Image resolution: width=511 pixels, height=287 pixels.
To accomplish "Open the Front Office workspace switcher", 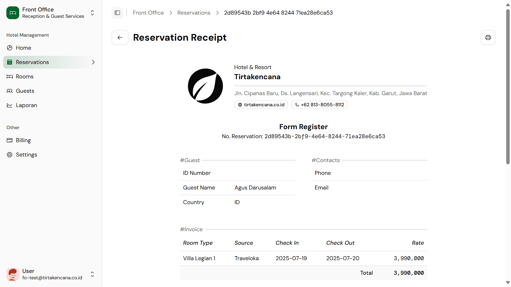I will click(x=92, y=13).
